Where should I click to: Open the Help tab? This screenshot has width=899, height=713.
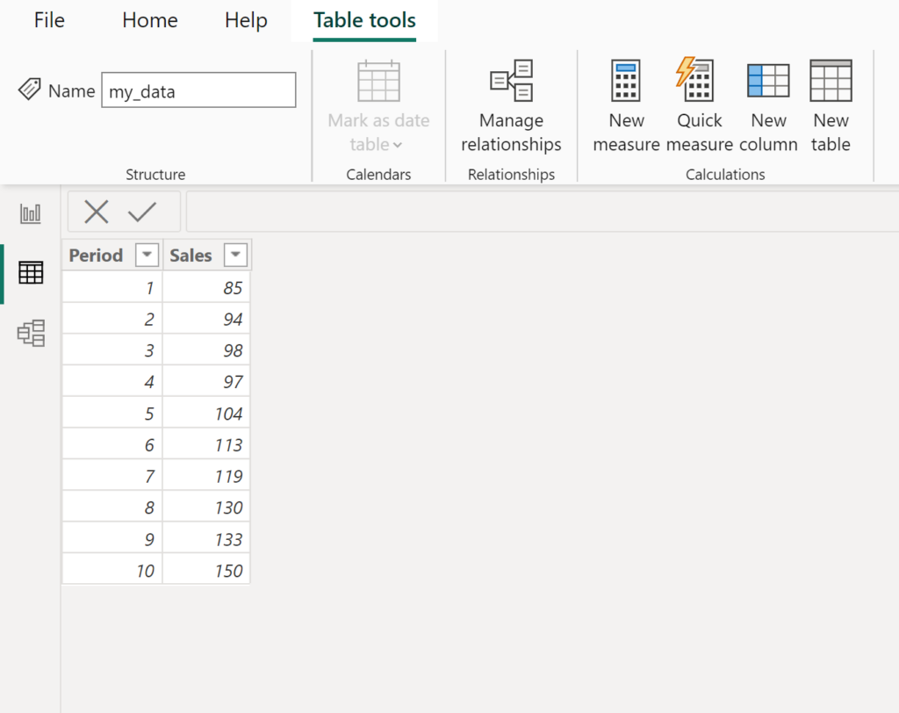pyautogui.click(x=245, y=20)
